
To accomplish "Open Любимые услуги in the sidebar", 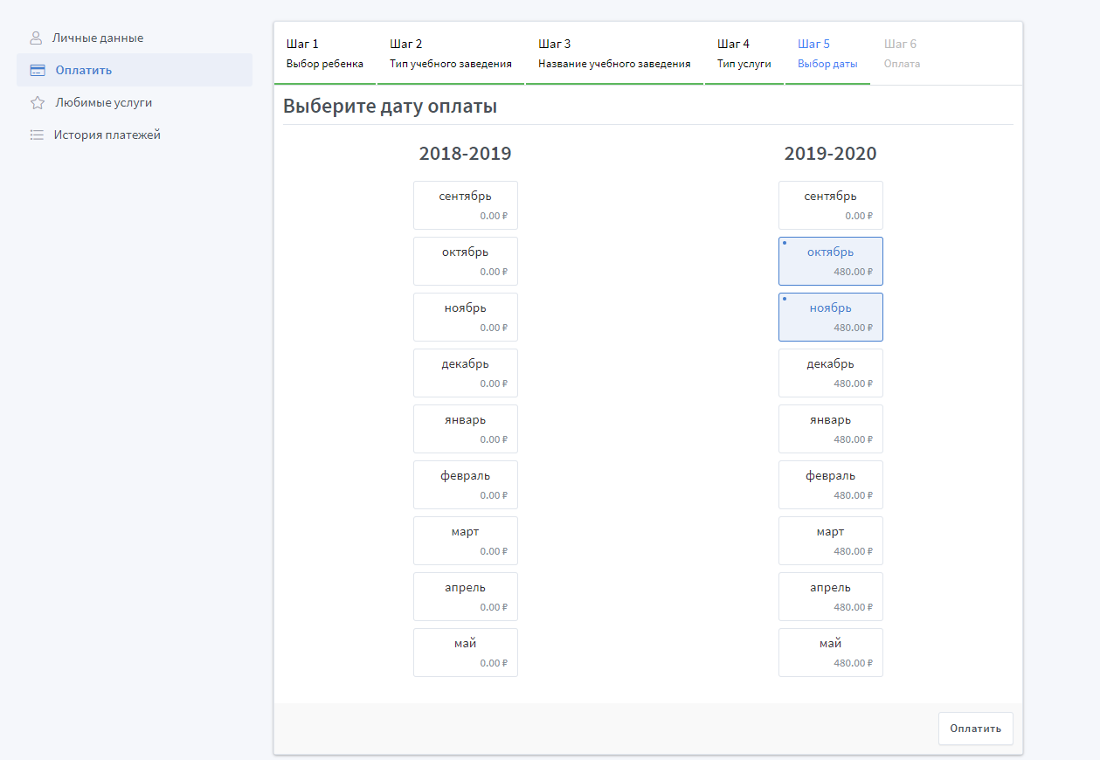I will point(103,102).
